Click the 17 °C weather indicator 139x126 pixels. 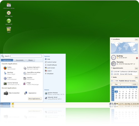click(121, 104)
